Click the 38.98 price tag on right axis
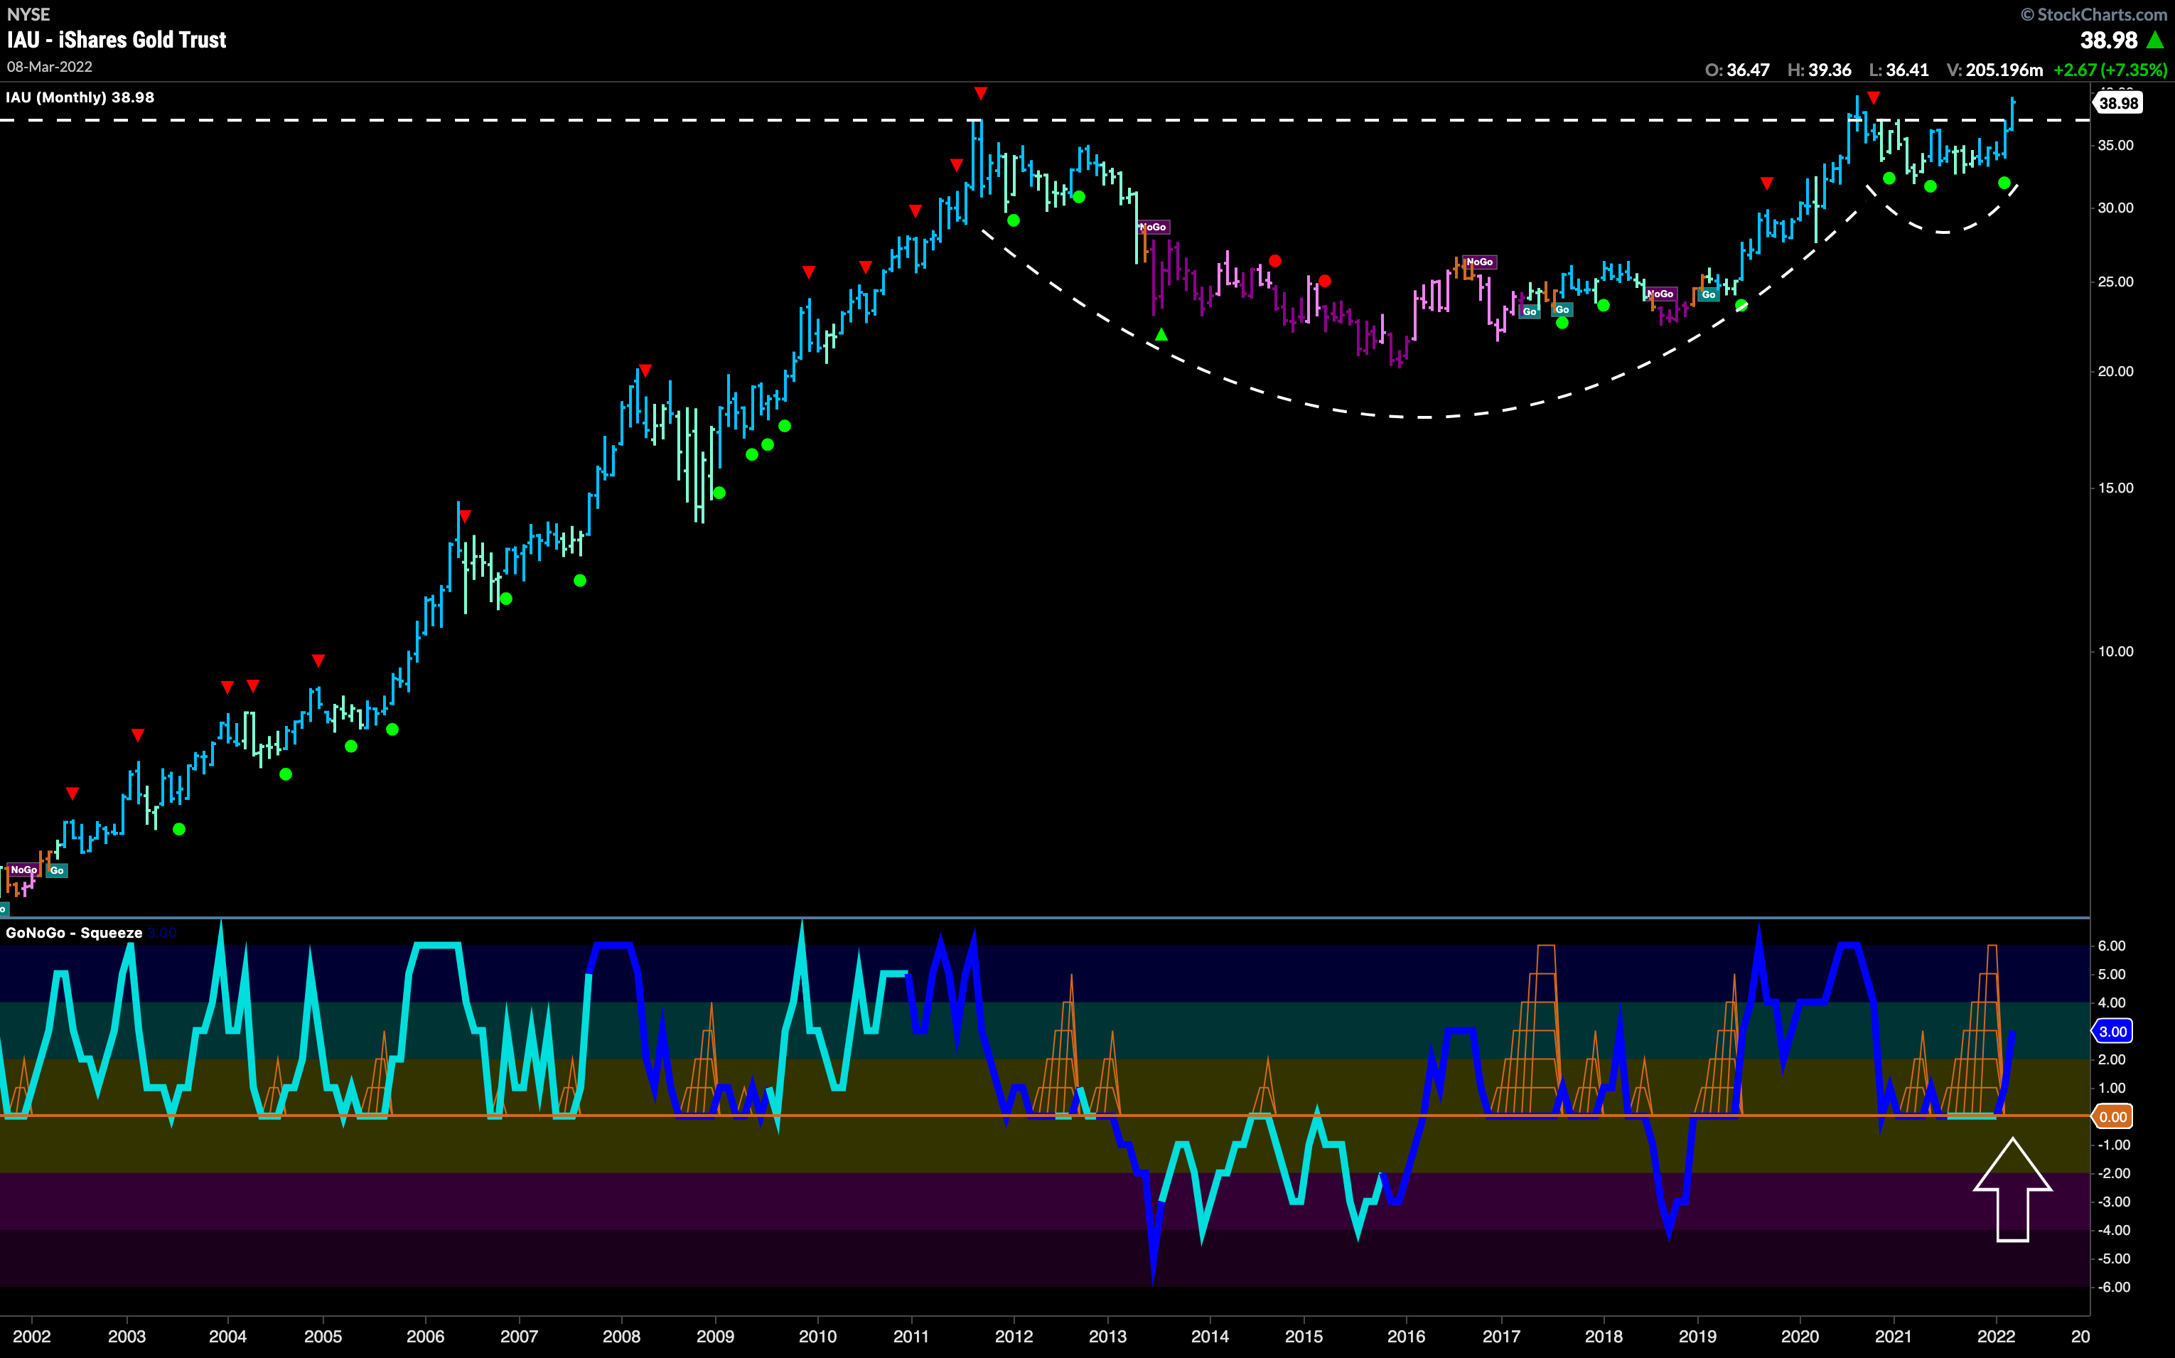Screen dimensions: 2175x1358 (2118, 103)
